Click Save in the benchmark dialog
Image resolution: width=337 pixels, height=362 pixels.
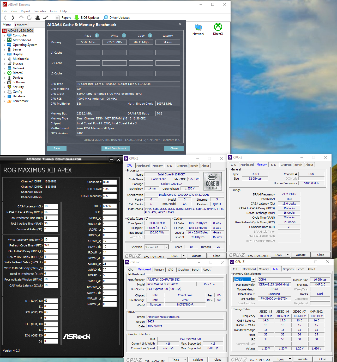[57, 148]
